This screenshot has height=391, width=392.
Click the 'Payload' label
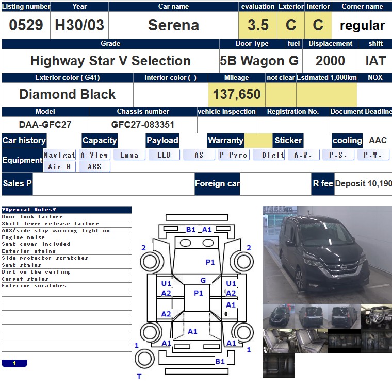[162, 140]
